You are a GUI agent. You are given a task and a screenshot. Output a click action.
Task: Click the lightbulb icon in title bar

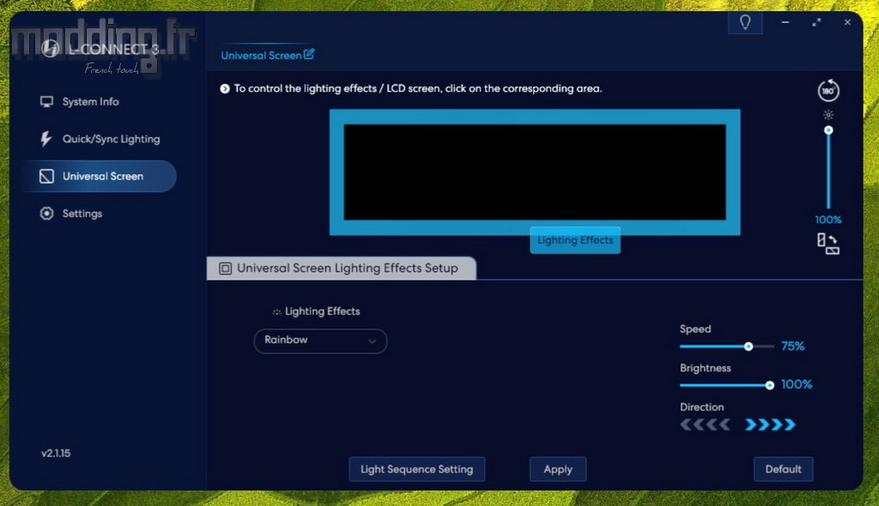pyautogui.click(x=744, y=22)
